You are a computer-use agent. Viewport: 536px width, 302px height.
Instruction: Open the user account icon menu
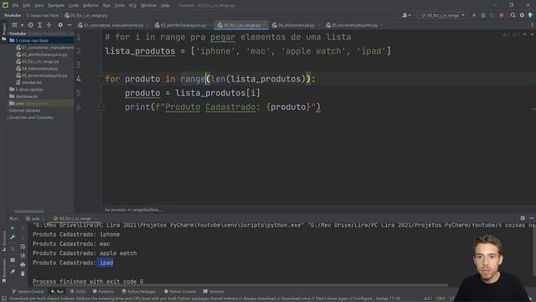coord(406,15)
